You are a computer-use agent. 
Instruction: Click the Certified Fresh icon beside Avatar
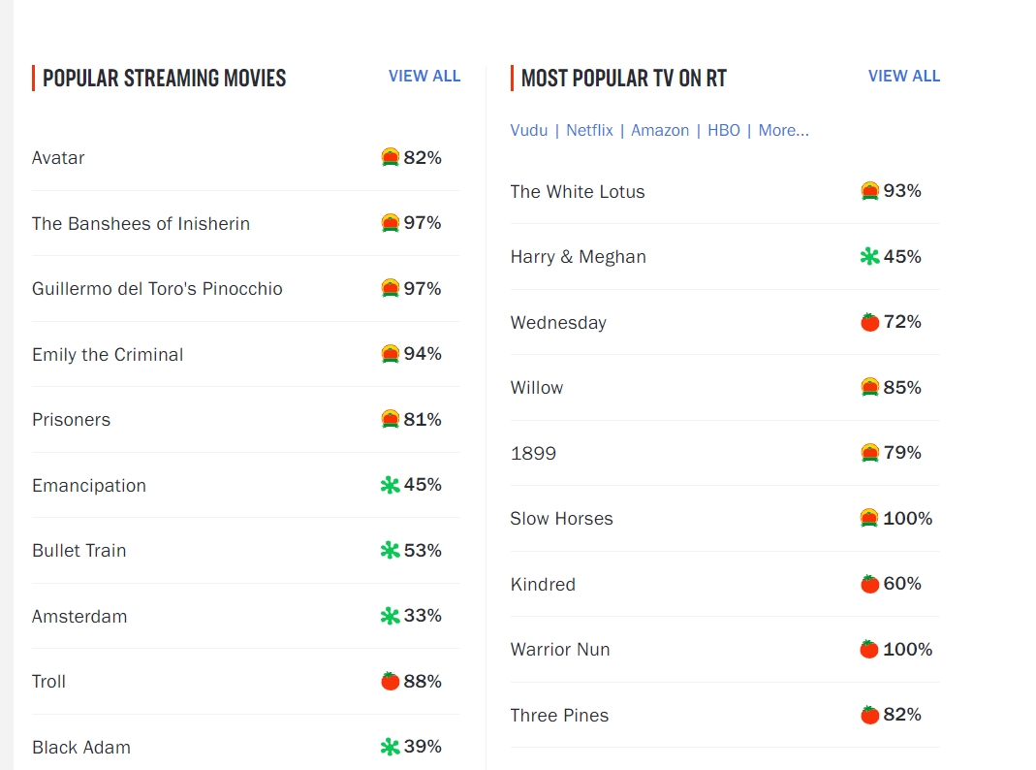391,157
